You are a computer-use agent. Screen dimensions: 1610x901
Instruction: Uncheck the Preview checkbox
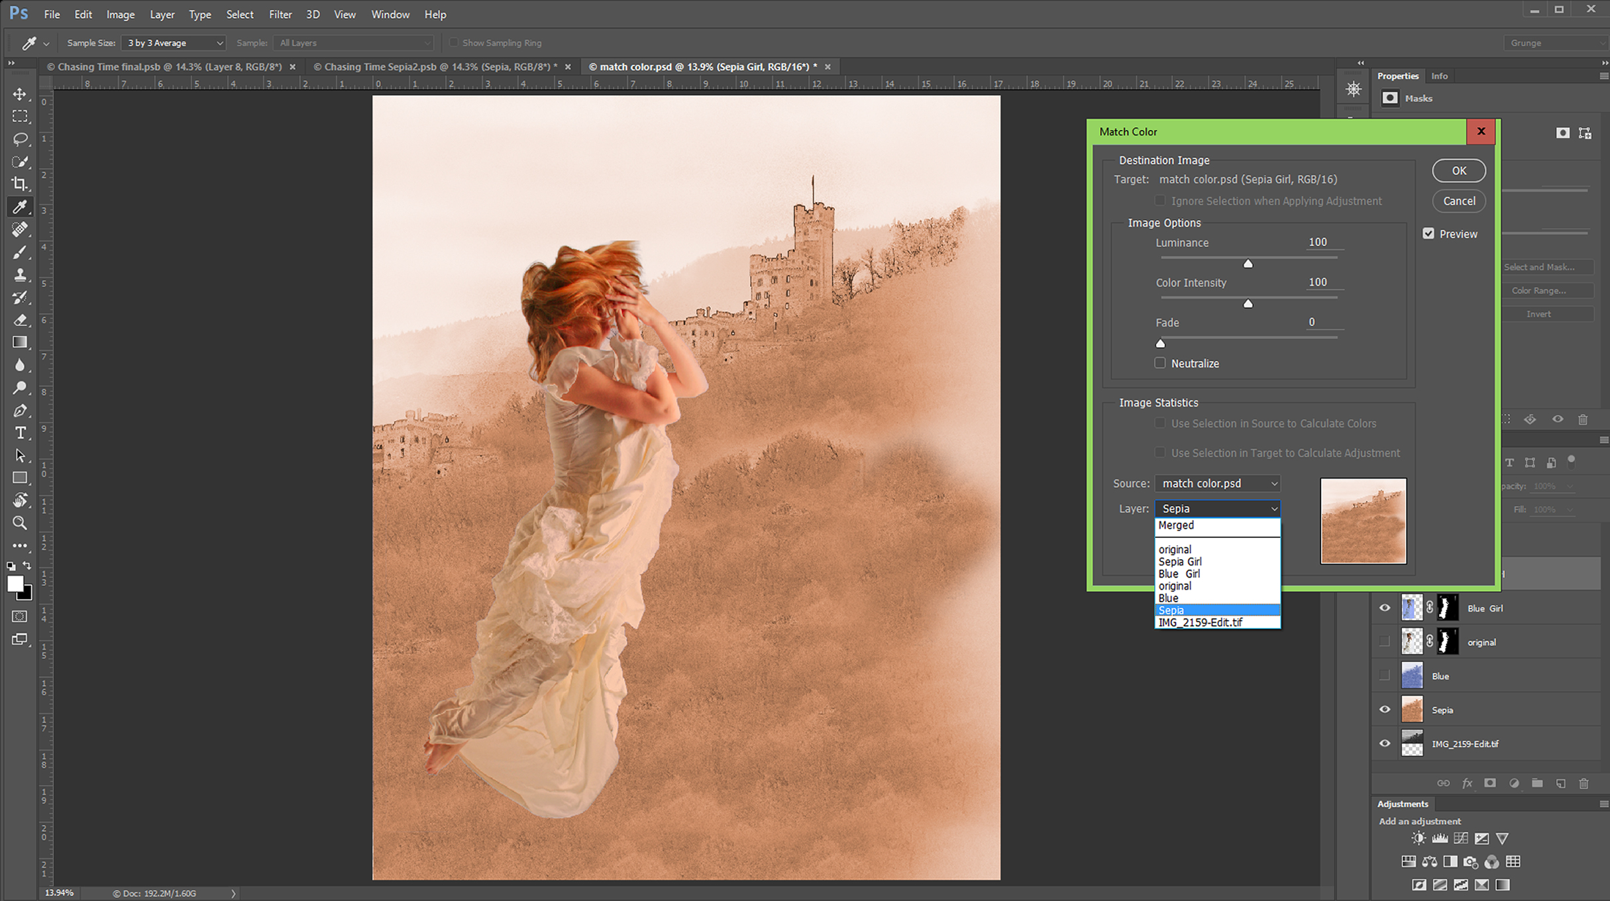coord(1428,234)
